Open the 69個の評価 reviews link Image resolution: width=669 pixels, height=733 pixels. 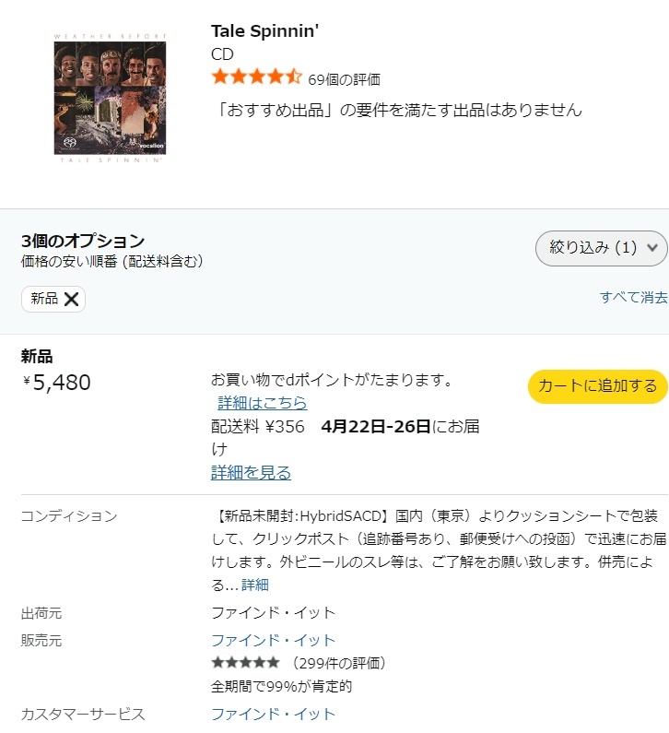click(x=344, y=79)
